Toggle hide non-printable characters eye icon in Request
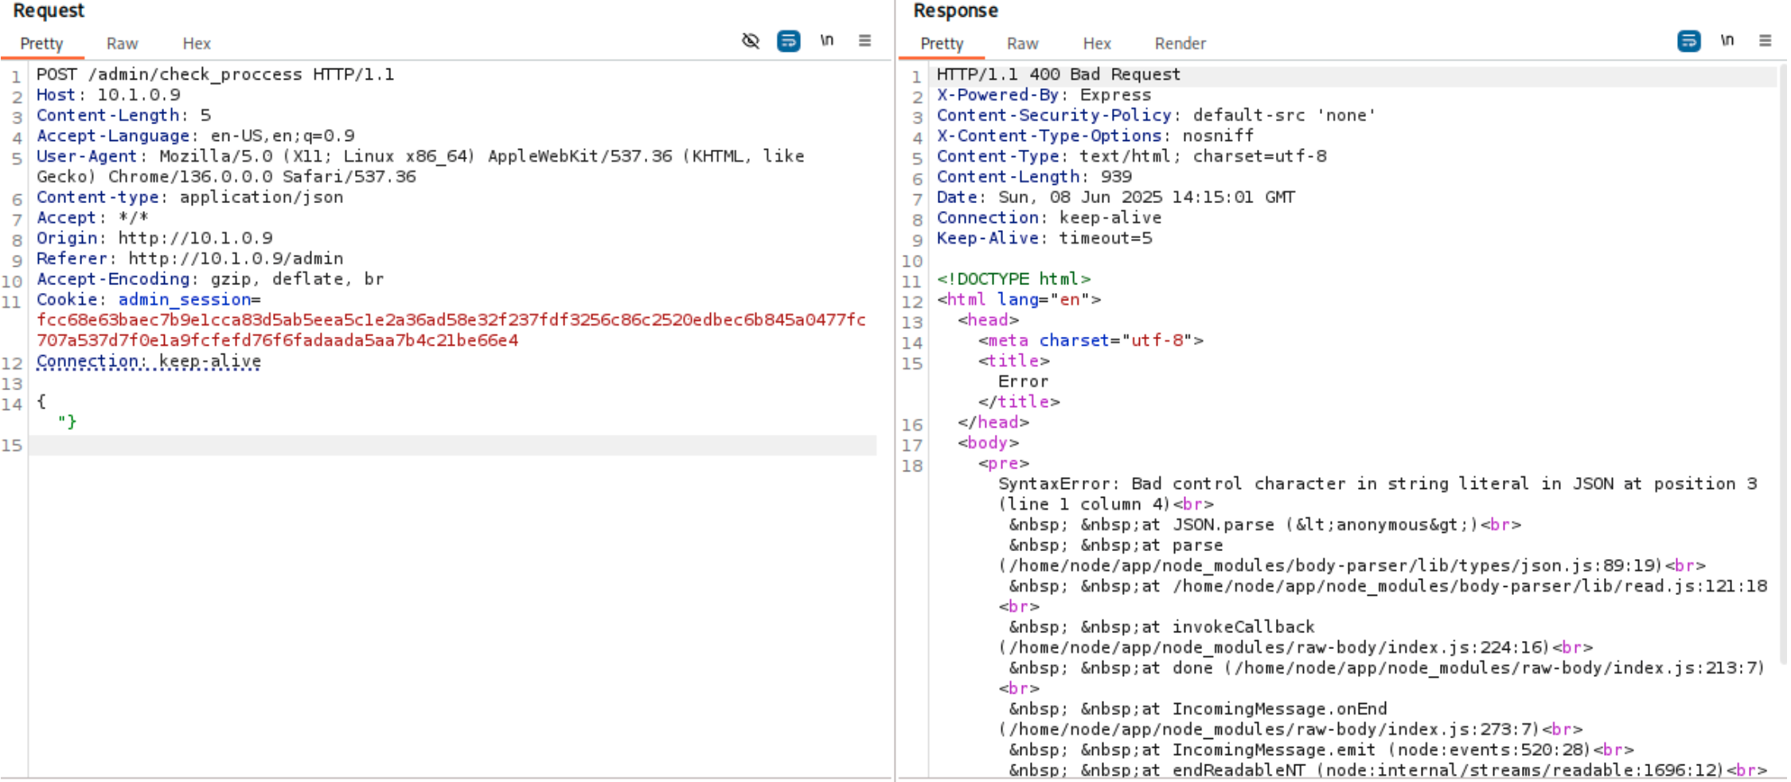The image size is (1791, 782). (750, 41)
